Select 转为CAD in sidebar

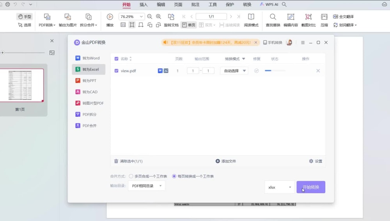[x=89, y=92]
